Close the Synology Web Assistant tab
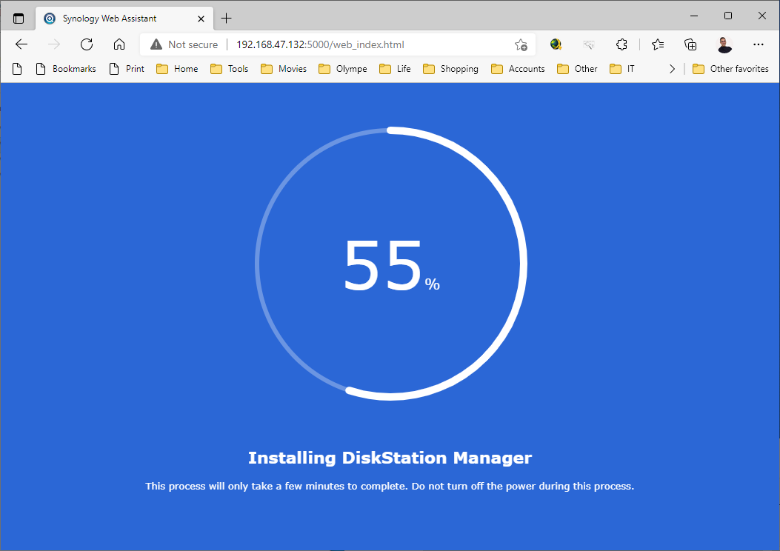This screenshot has height=551, width=780. pyautogui.click(x=201, y=19)
